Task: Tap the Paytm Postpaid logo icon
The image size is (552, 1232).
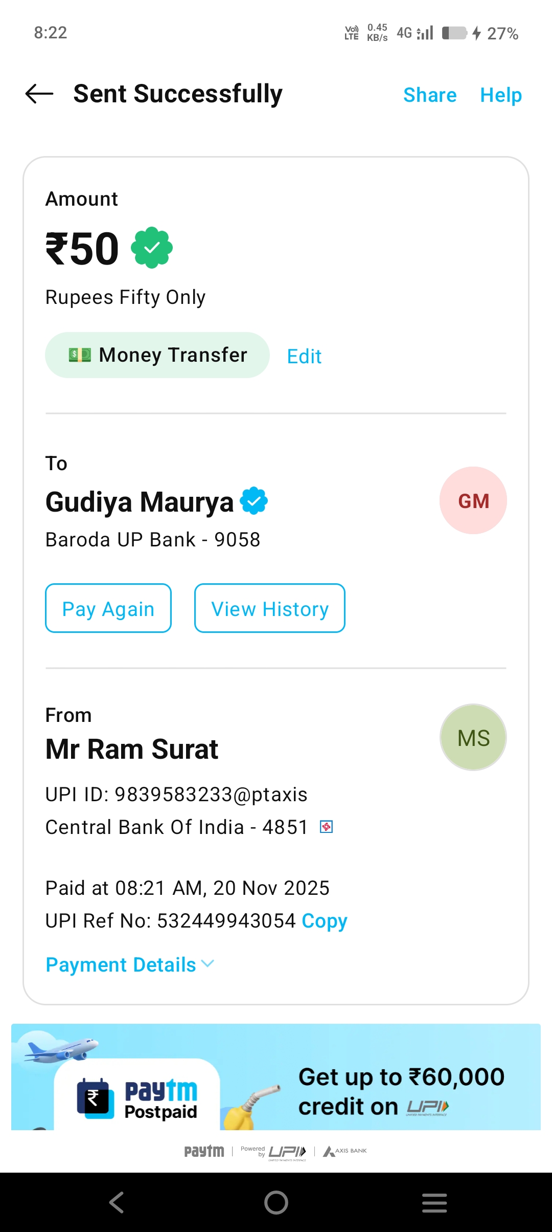Action: [96, 1097]
